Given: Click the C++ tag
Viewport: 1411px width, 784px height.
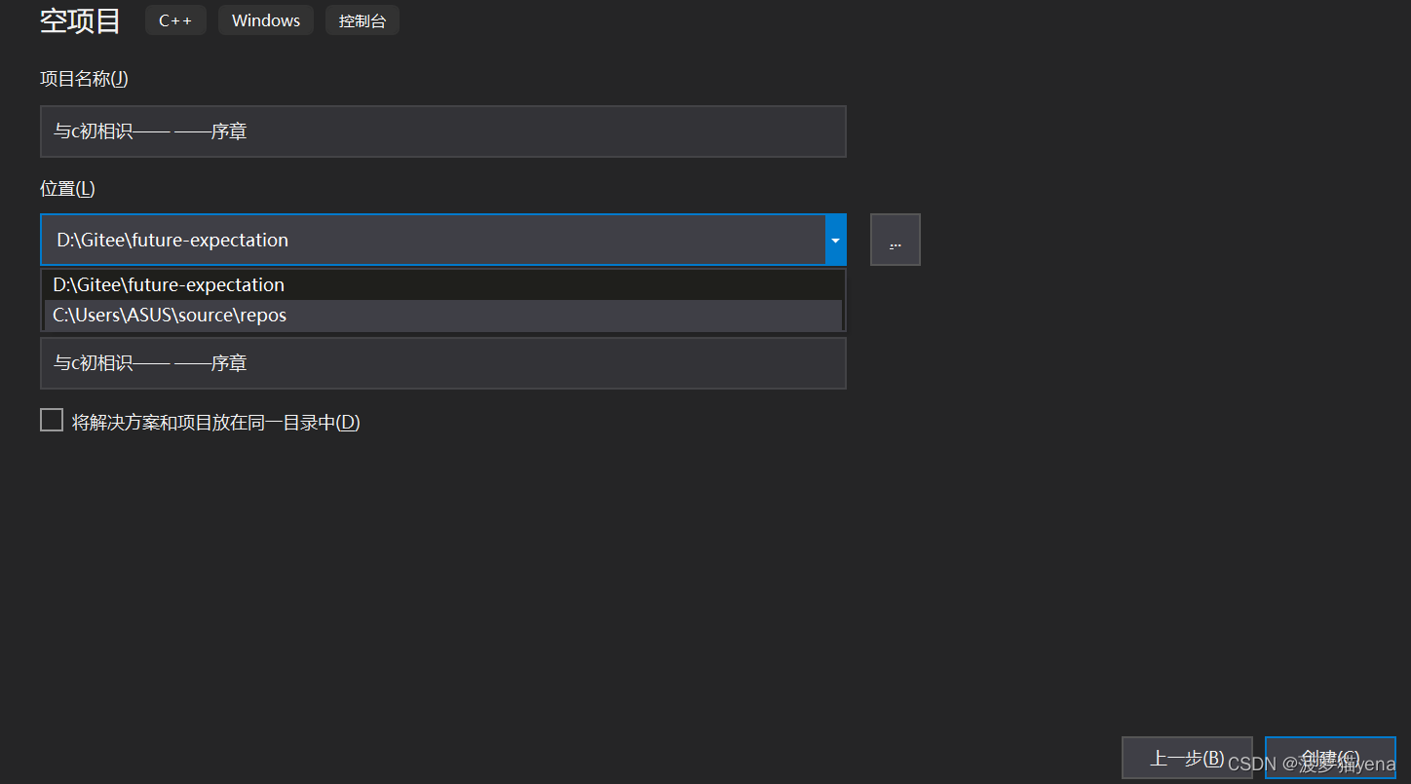Looking at the screenshot, I should (x=175, y=20).
